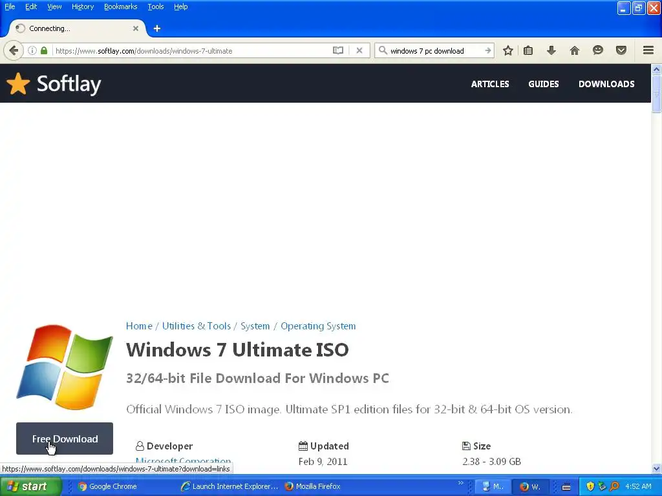Open the Firefox hamburger menu
This screenshot has height=496, width=662.
(648, 50)
